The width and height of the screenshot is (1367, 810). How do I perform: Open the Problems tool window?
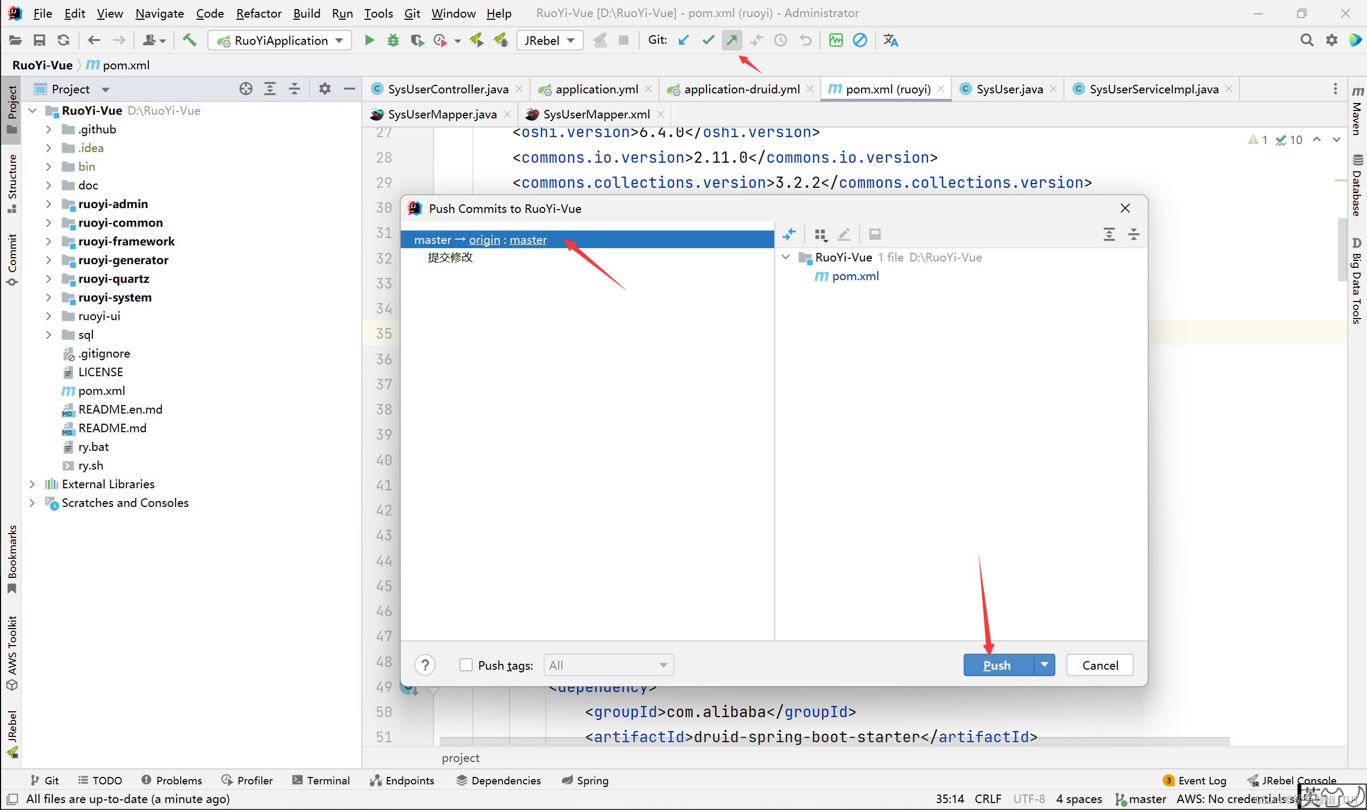click(172, 780)
